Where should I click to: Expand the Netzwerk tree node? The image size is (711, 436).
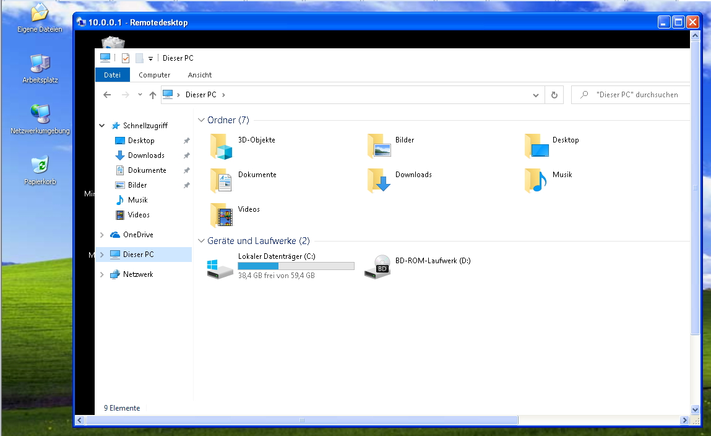(102, 274)
